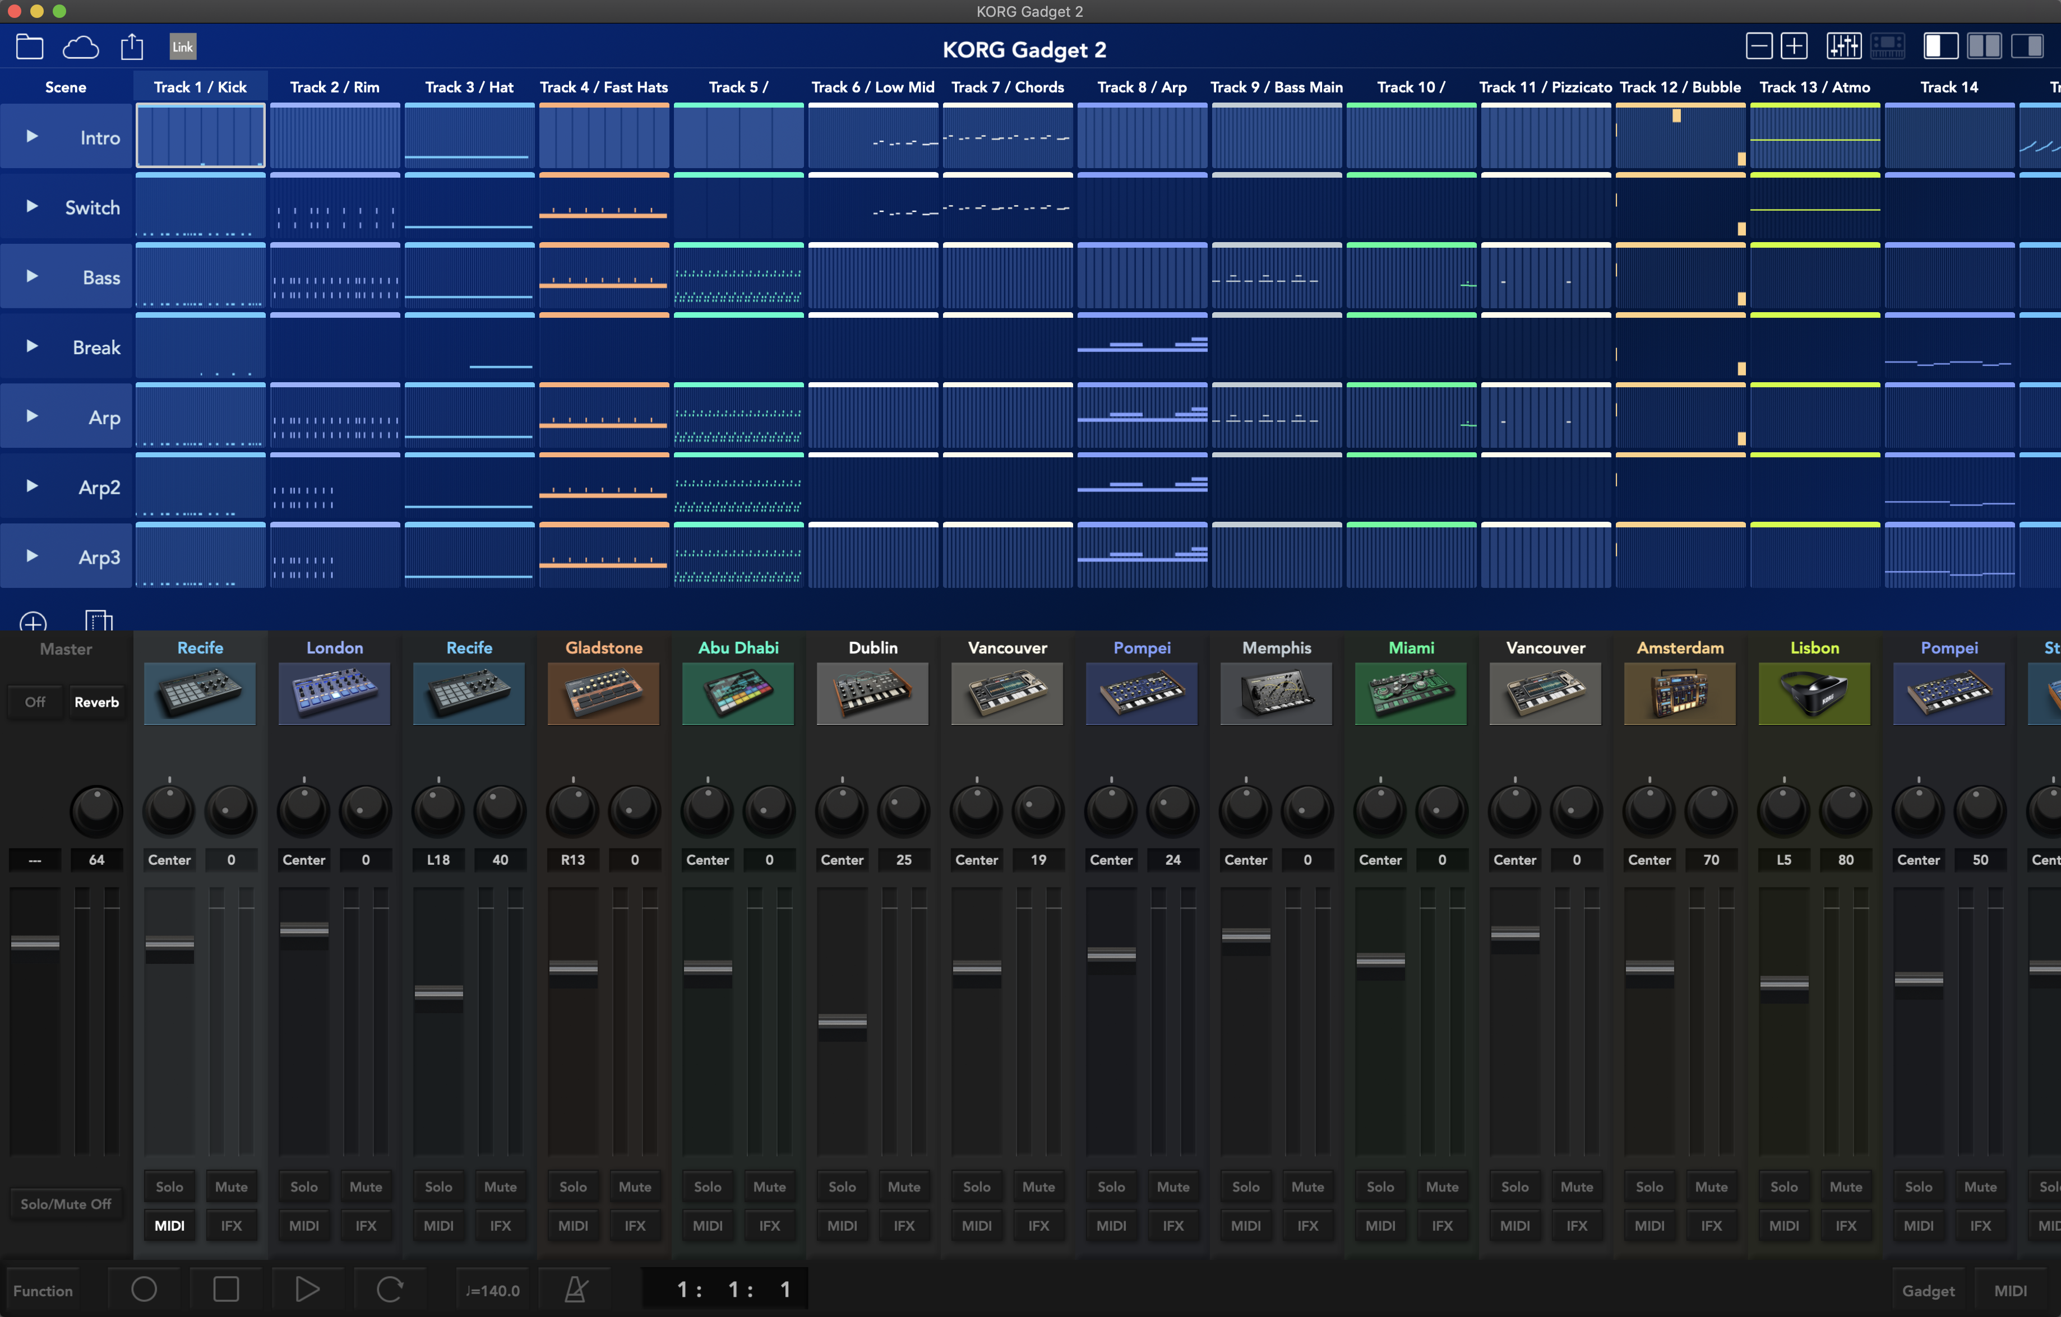Open the Dublin synth gadget
This screenshot has width=2061, height=1317.
click(x=873, y=693)
